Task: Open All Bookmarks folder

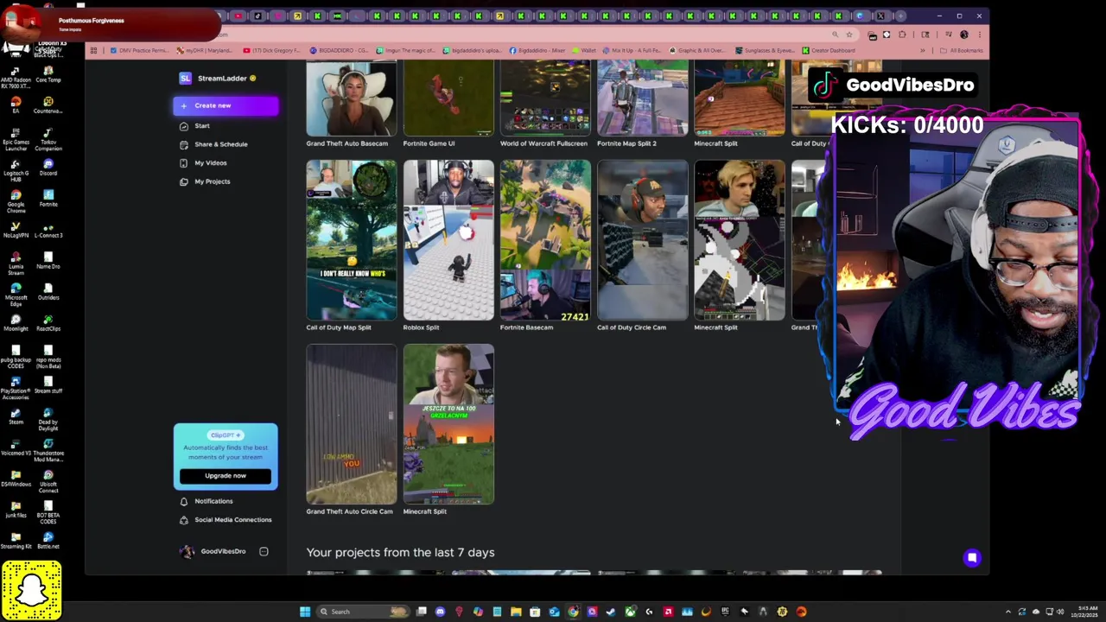Action: click(962, 50)
